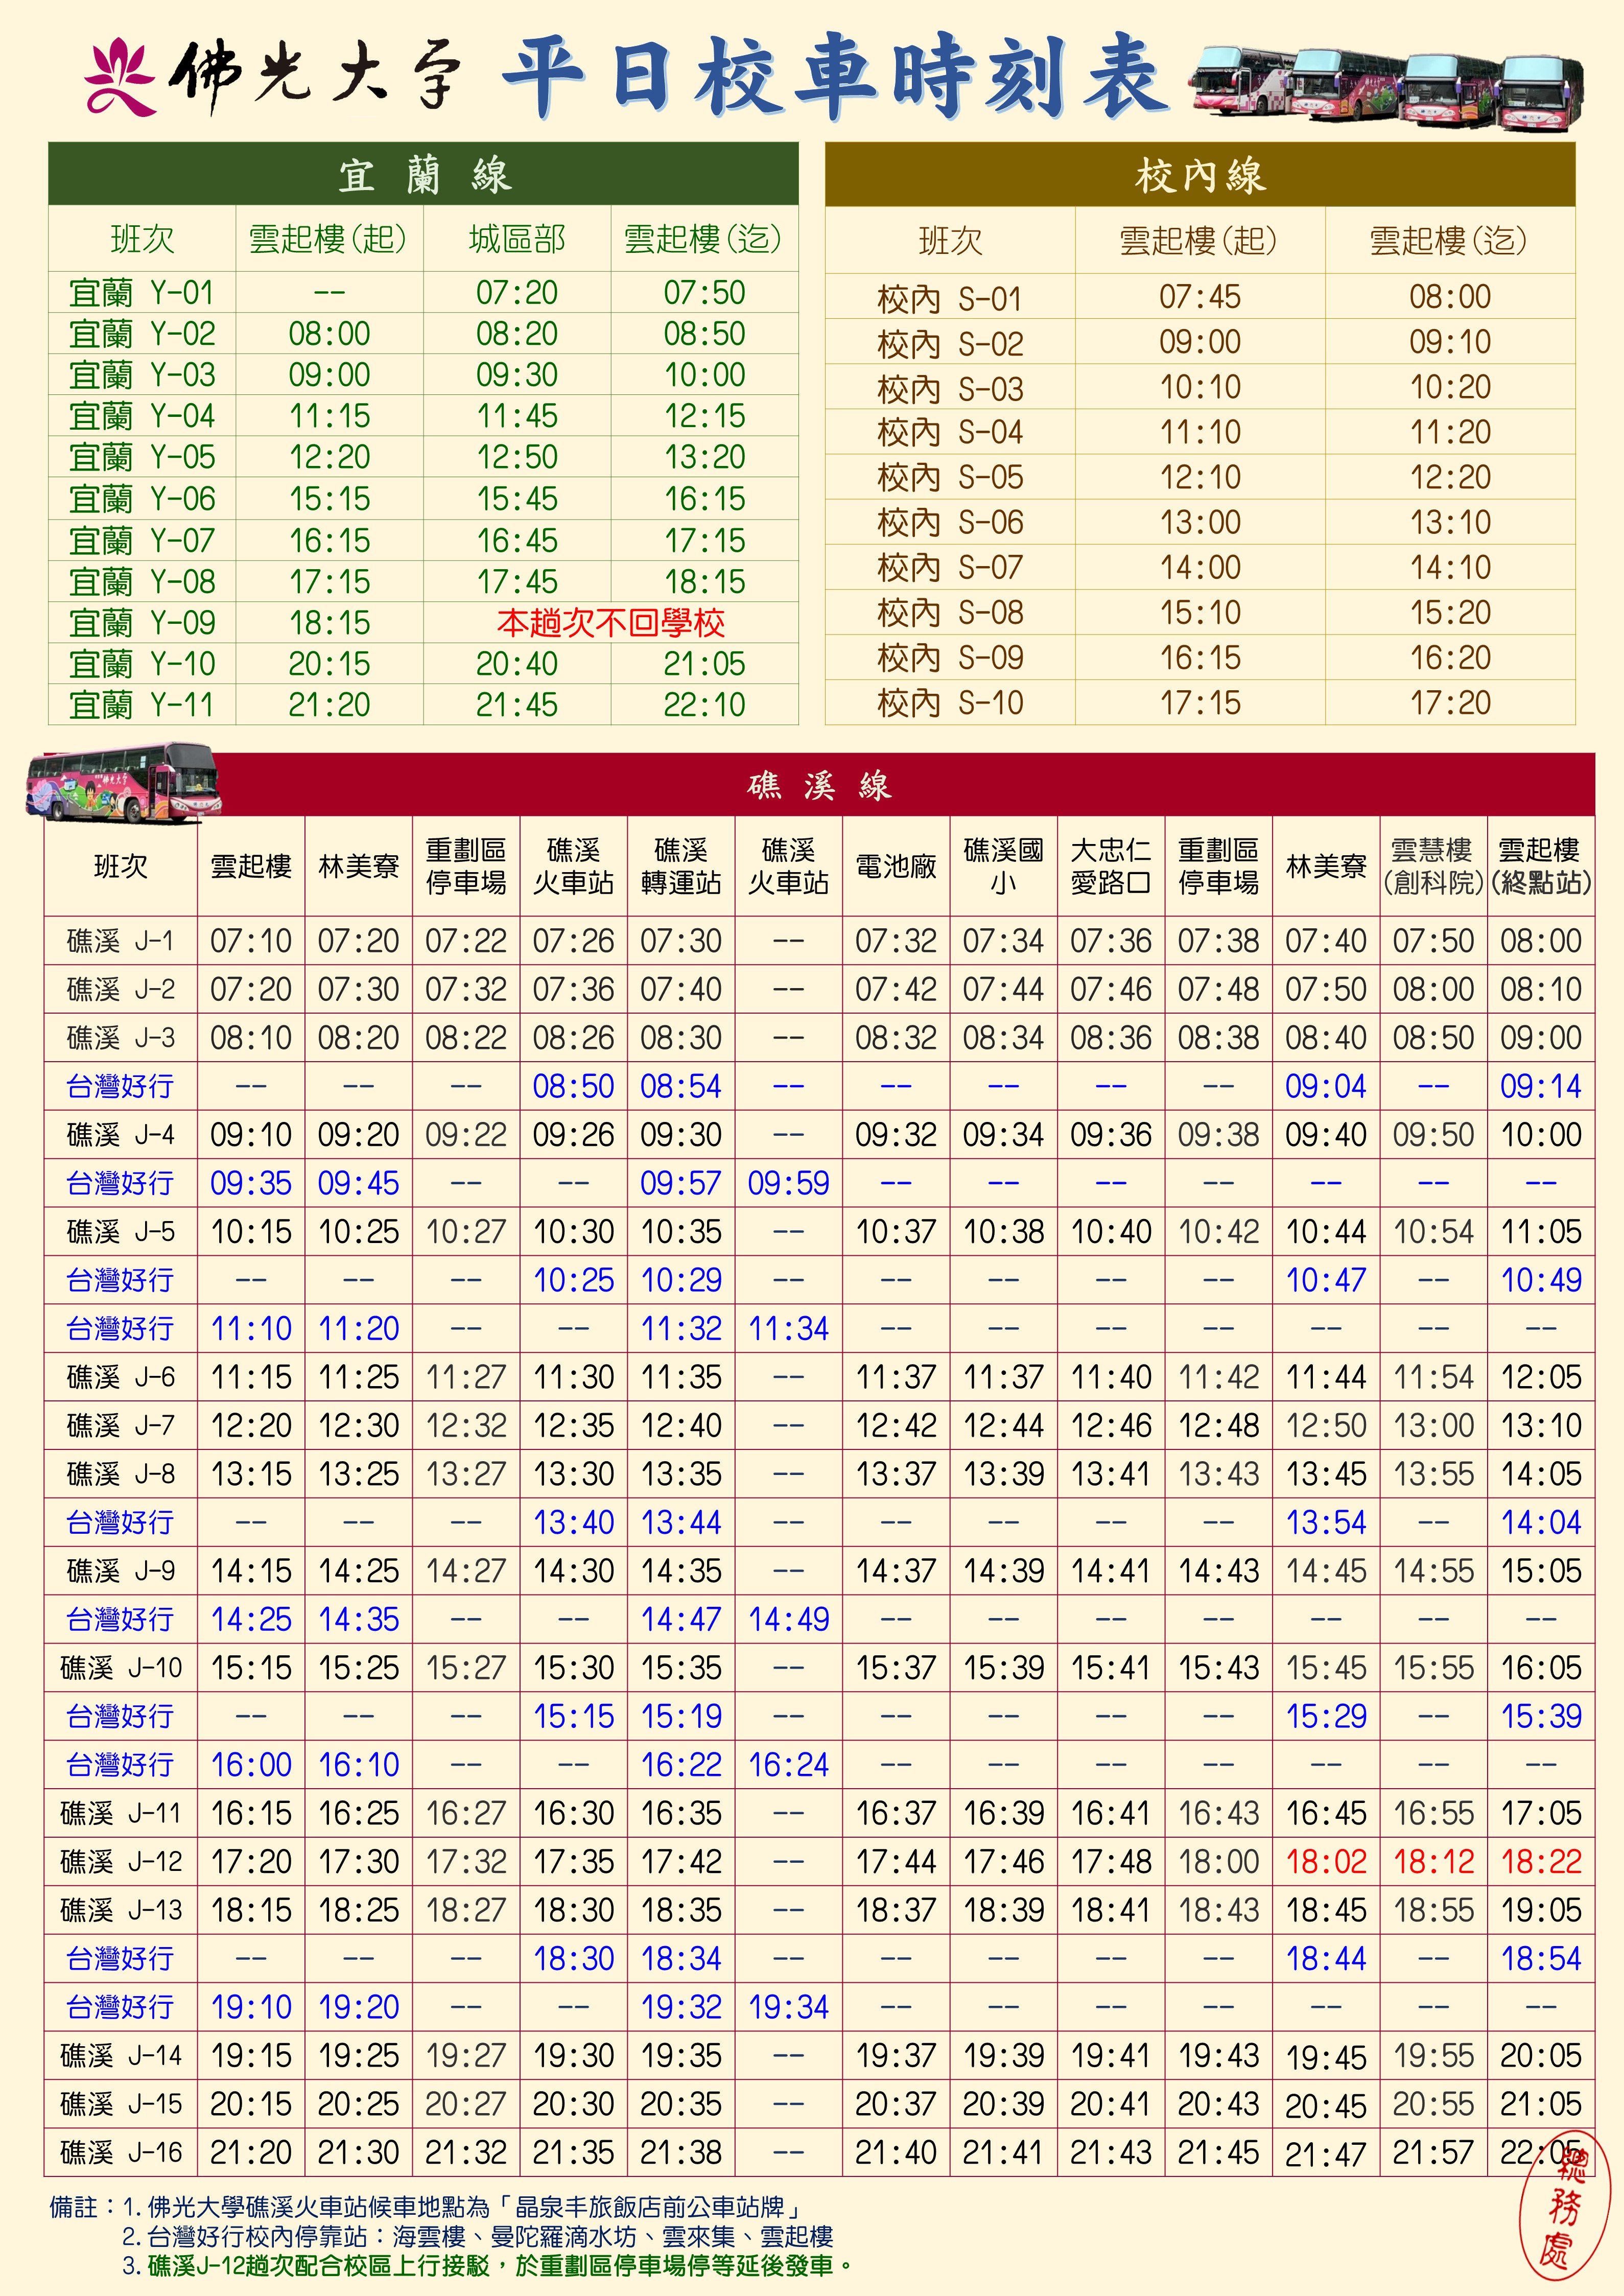1624x2296 pixels.
Task: Select the 宜蘭 Y-01 row label
Action: [142, 293]
